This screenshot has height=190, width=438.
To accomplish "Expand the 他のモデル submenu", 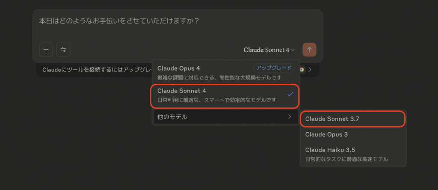I will 226,117.
